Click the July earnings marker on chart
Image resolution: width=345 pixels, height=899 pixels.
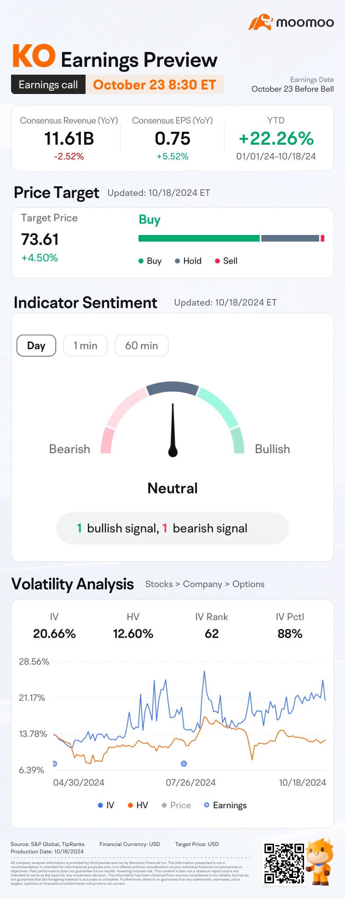tap(184, 764)
